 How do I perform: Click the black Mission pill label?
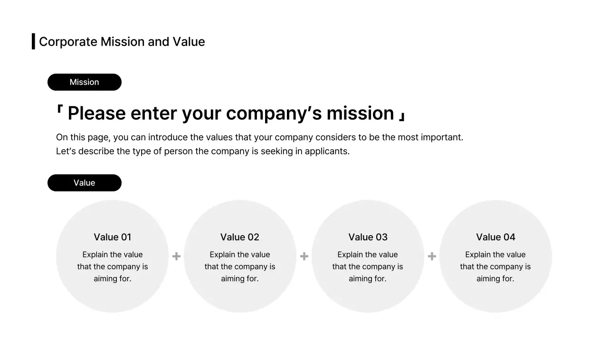coord(85,82)
